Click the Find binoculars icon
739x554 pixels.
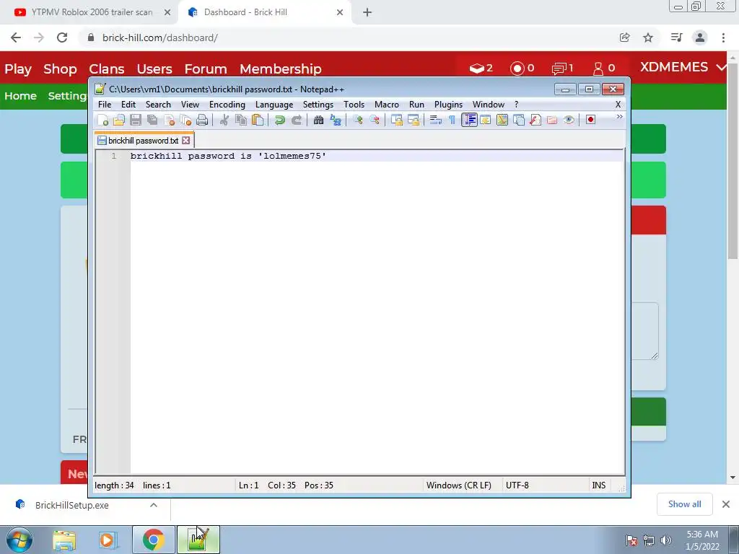pyautogui.click(x=318, y=120)
